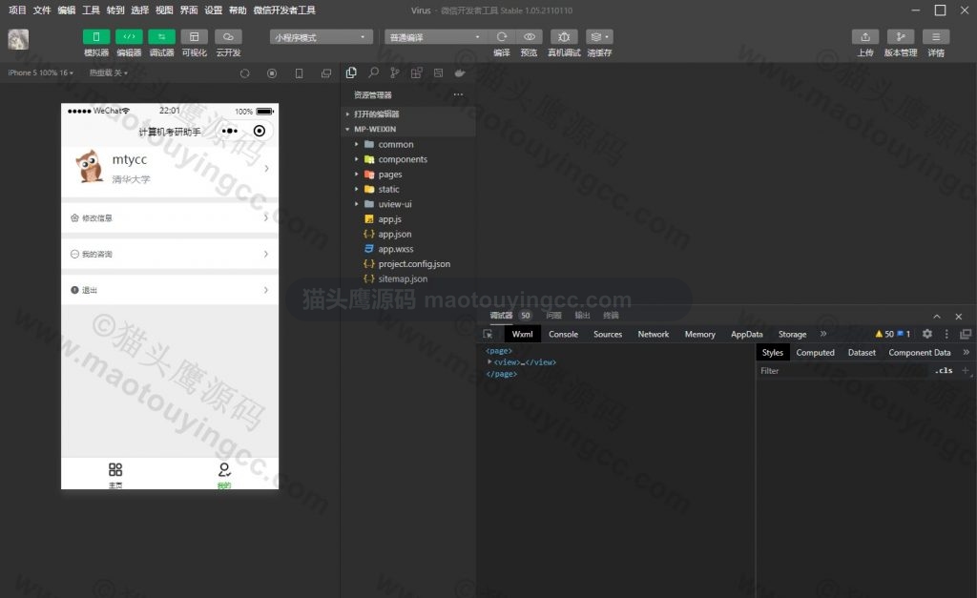The image size is (977, 598).
Task: Toggle the .cls class editor button
Action: 944,370
